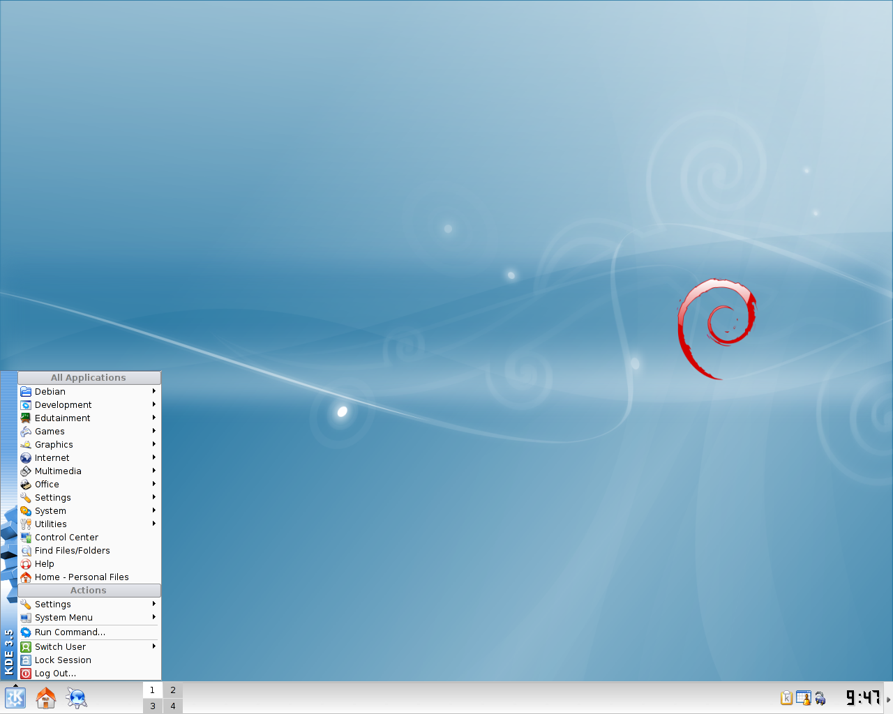The image size is (893, 714).
Task: Open the Home folder icon in the panel
Action: coord(46,698)
